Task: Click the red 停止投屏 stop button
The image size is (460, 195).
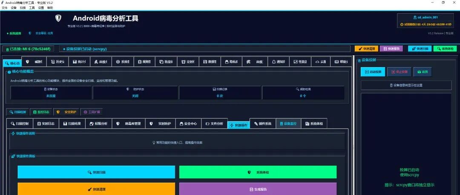Action: tap(399, 72)
